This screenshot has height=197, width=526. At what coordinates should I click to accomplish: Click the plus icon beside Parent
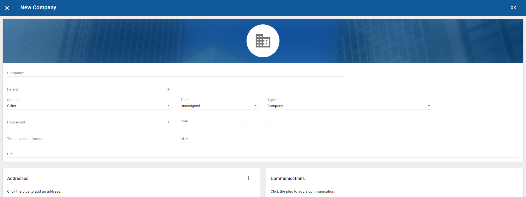click(x=169, y=89)
